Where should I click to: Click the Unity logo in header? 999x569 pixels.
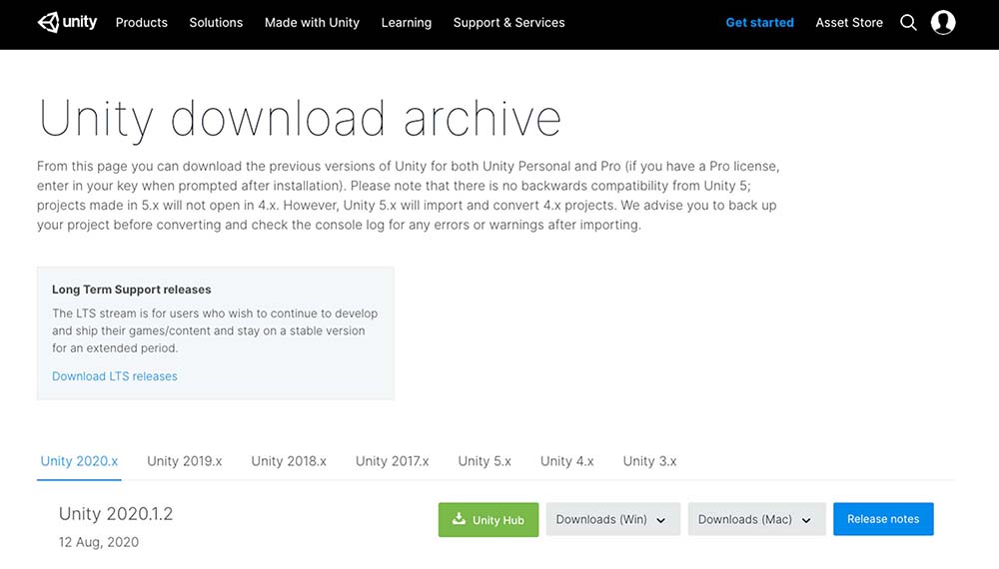click(67, 22)
